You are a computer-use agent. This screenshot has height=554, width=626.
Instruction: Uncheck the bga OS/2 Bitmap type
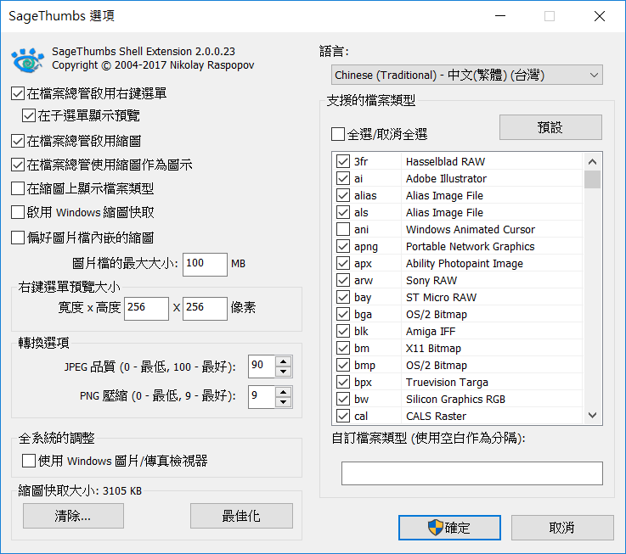(343, 314)
